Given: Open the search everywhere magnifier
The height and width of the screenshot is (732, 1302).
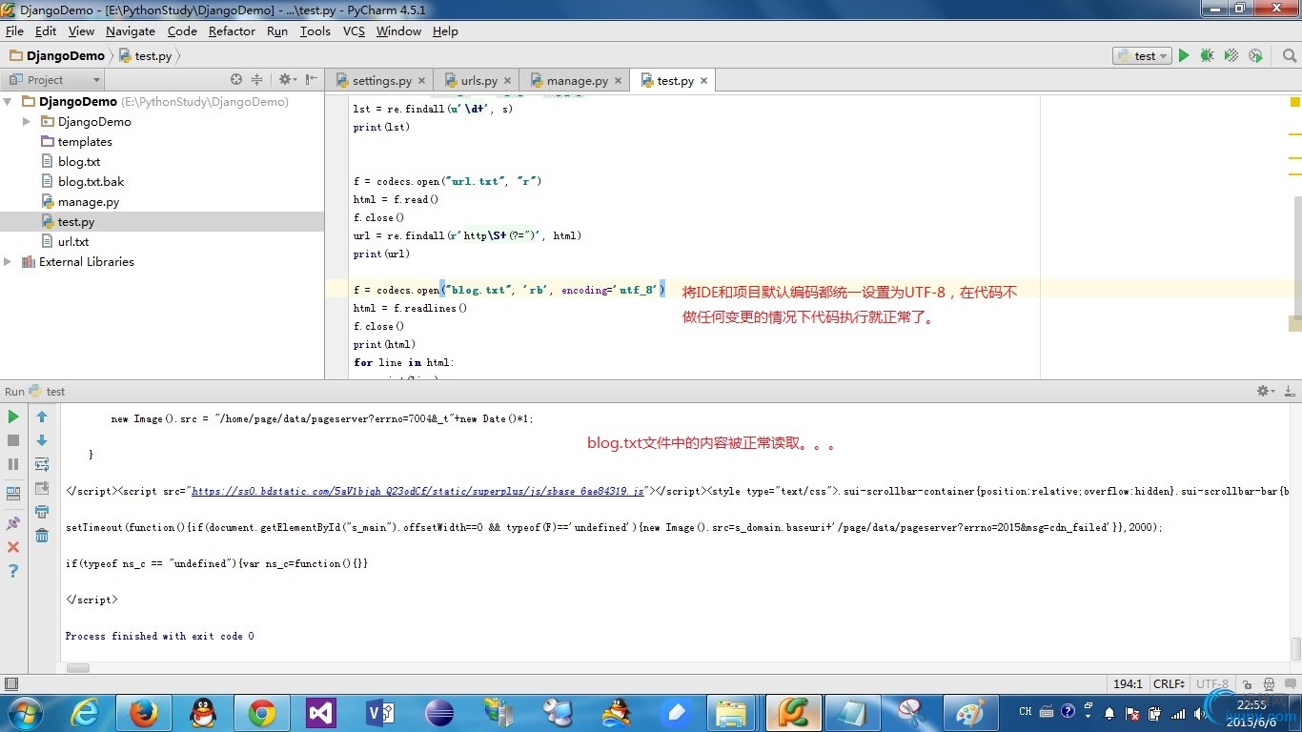Looking at the screenshot, I should [1289, 56].
